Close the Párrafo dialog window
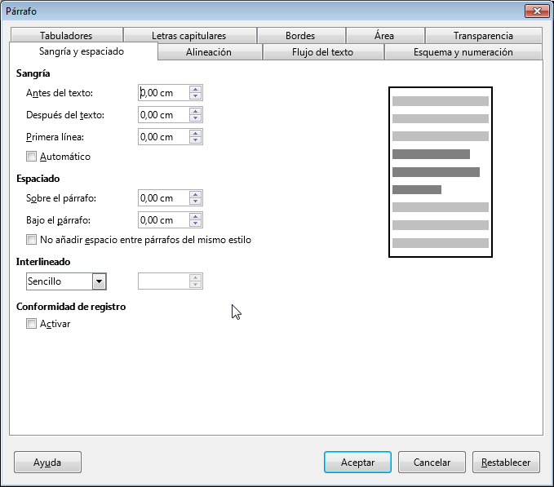The width and height of the screenshot is (554, 487). [x=534, y=11]
